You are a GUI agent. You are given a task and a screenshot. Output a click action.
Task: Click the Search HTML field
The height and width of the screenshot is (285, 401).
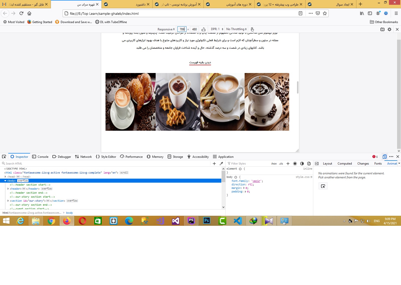[x=107, y=164]
